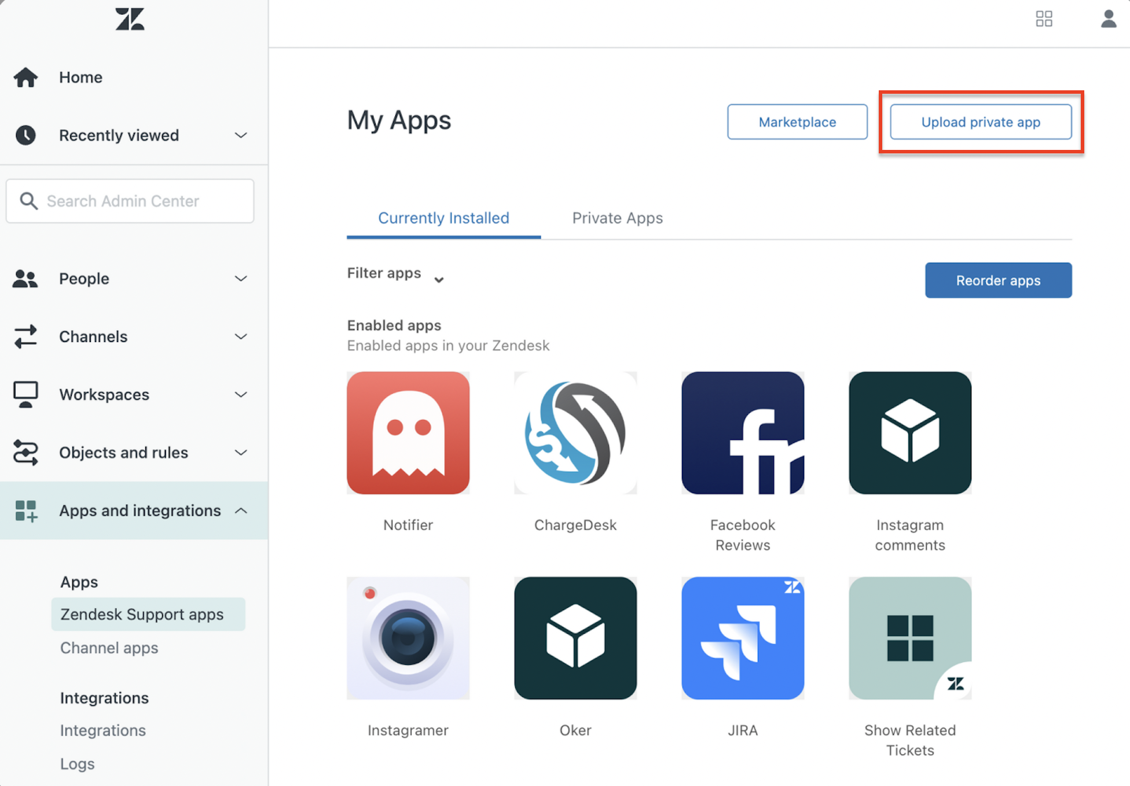Screen dimensions: 1130x786
Task: Switch to the Private Apps tab
Action: (617, 218)
